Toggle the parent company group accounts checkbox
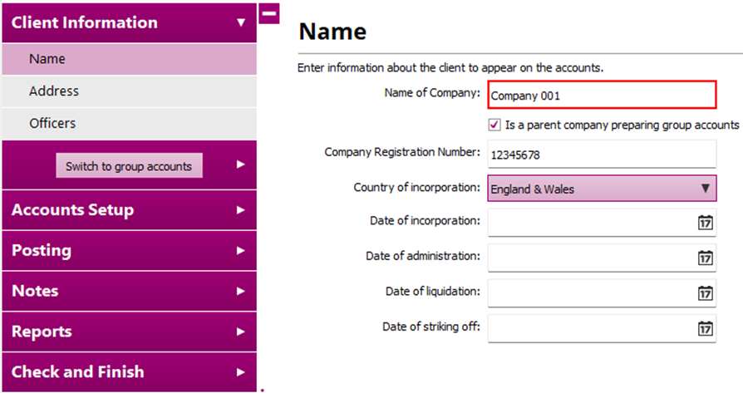Screen dimensions: 743x393 click(x=496, y=125)
